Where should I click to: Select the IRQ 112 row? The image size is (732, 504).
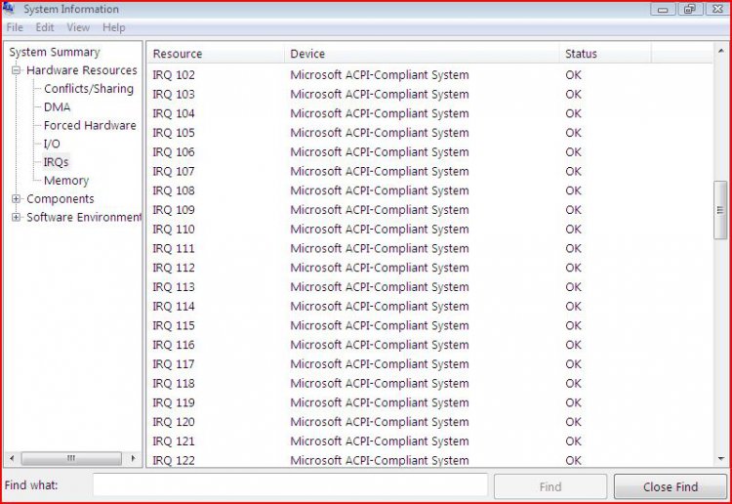(430, 268)
